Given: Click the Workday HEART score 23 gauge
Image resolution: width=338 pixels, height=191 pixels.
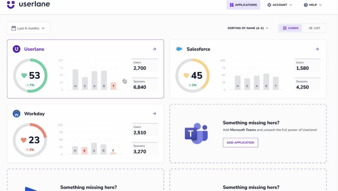Looking at the screenshot, I should coord(30,140).
